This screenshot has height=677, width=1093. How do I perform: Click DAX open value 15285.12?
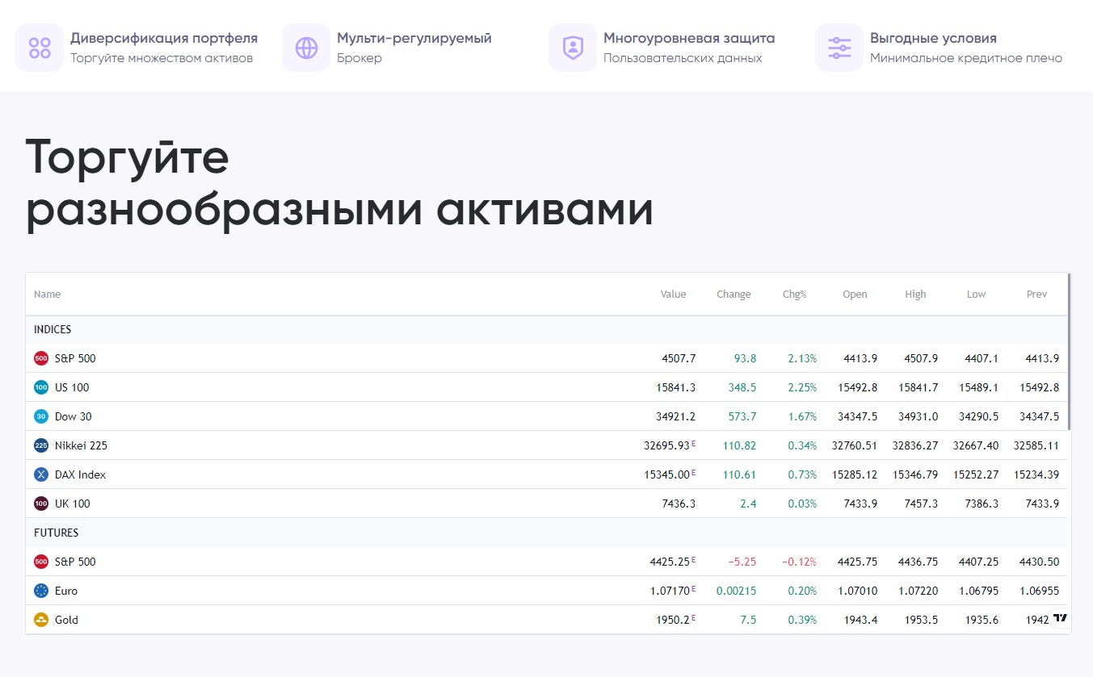coord(855,474)
